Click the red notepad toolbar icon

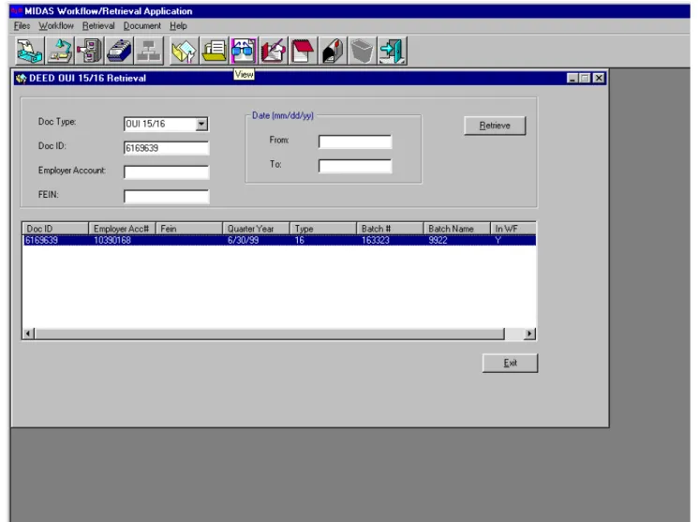(303, 51)
